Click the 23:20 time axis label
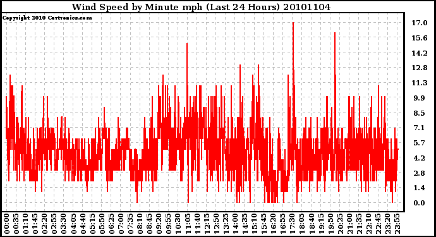436x237 pixels. [388, 224]
